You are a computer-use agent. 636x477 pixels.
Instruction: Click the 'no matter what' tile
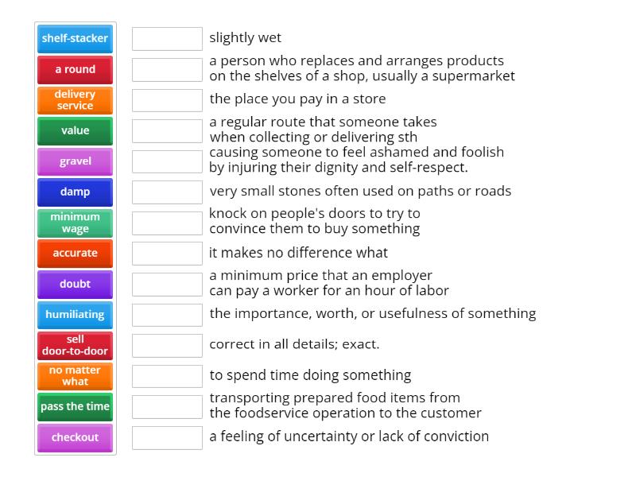[75, 375]
